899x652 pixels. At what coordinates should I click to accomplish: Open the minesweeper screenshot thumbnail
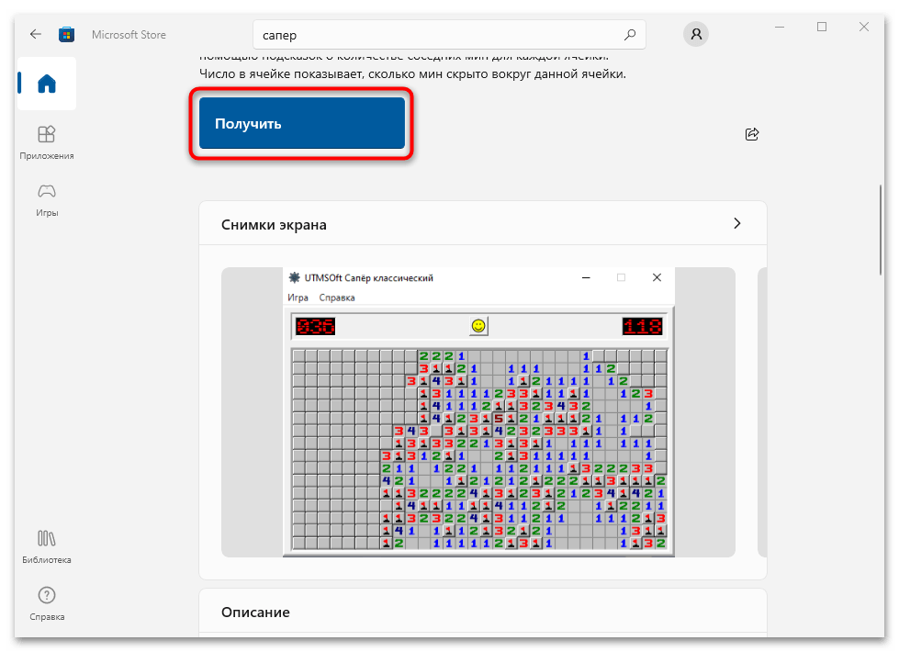coord(478,411)
